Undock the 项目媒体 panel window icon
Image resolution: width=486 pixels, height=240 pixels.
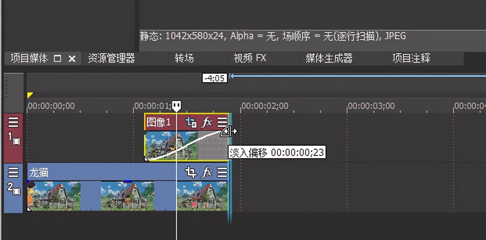58,59
